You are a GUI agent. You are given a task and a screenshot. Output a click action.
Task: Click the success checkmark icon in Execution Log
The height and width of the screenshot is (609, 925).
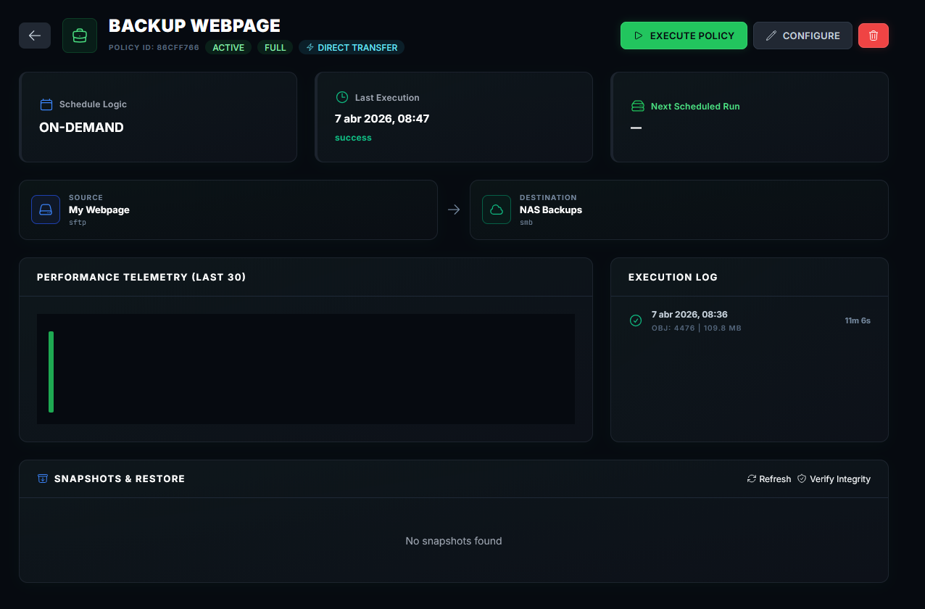pos(636,320)
